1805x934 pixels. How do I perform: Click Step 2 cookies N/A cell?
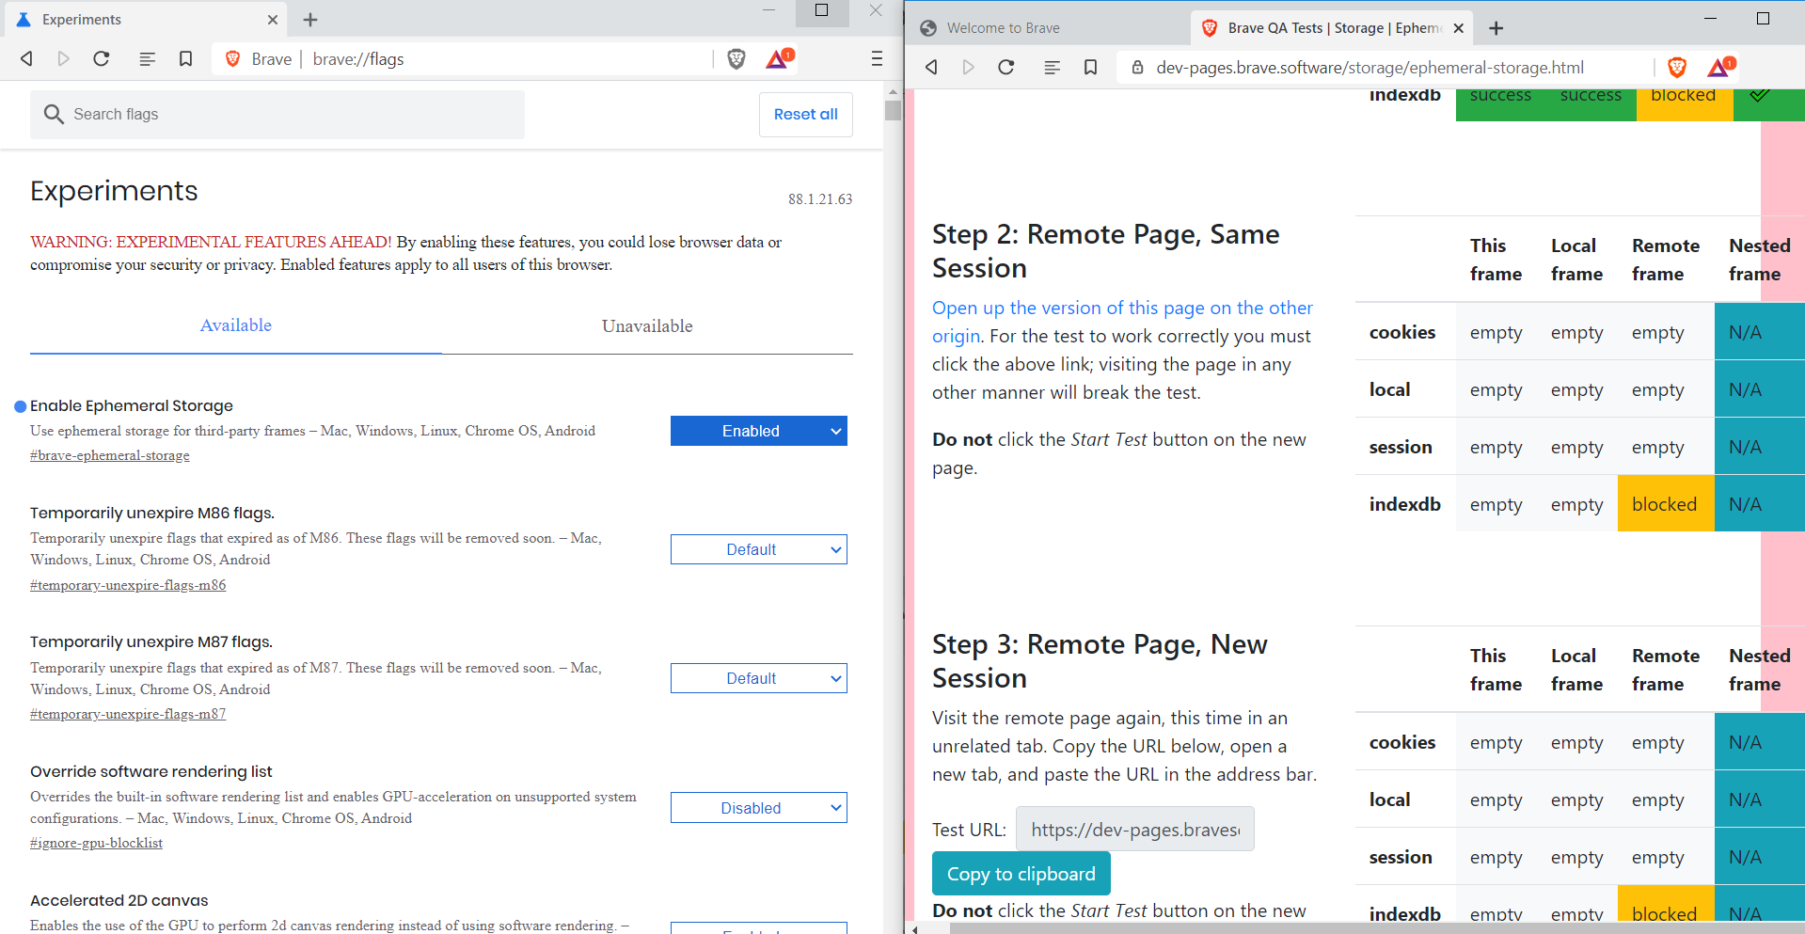point(1759,332)
